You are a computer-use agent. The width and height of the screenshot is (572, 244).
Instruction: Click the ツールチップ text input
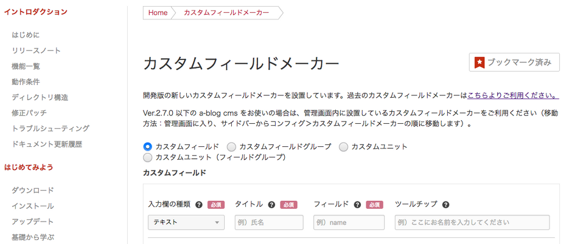coord(472,222)
